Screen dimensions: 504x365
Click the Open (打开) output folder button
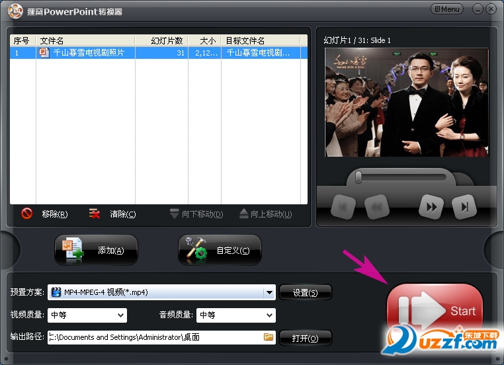[306, 338]
